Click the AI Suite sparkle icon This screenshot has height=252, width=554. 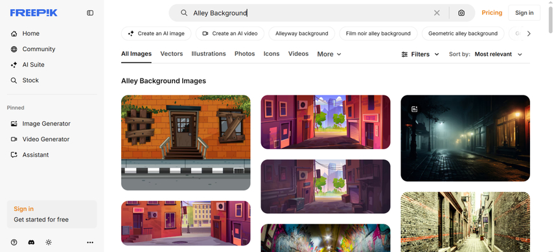point(14,65)
